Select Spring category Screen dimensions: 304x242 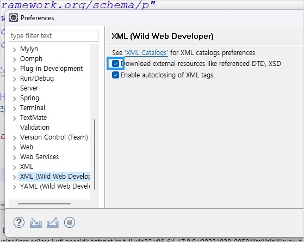[x=29, y=98]
